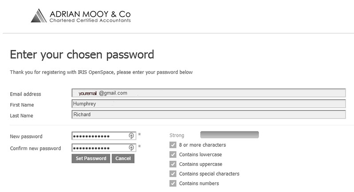This screenshot has width=354, height=192.
Task: Select the Last Name text field
Action: (208, 115)
